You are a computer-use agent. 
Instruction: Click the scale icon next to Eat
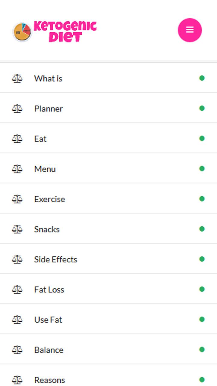[x=17, y=139]
